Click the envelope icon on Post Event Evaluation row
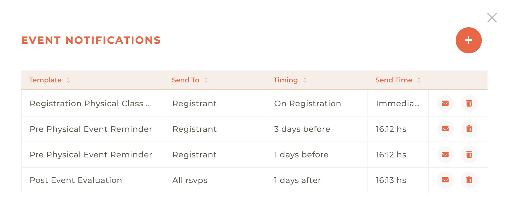Viewport: 508px width, 208px height. coord(445,180)
